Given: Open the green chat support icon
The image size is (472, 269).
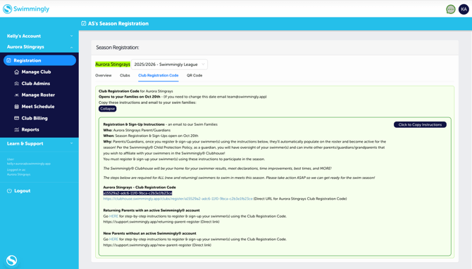Looking at the screenshot, I should coord(450,9).
